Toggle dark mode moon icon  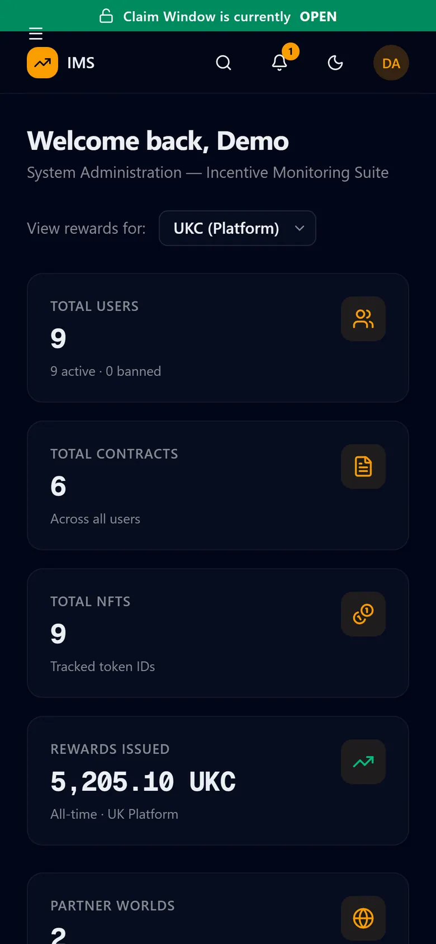pyautogui.click(x=335, y=63)
